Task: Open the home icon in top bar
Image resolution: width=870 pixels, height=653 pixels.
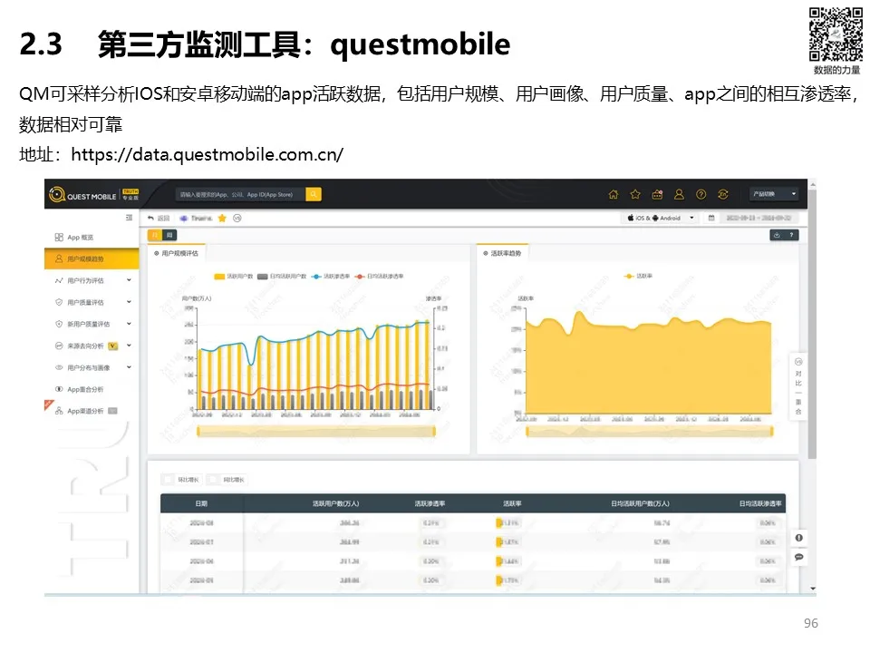Action: click(614, 194)
